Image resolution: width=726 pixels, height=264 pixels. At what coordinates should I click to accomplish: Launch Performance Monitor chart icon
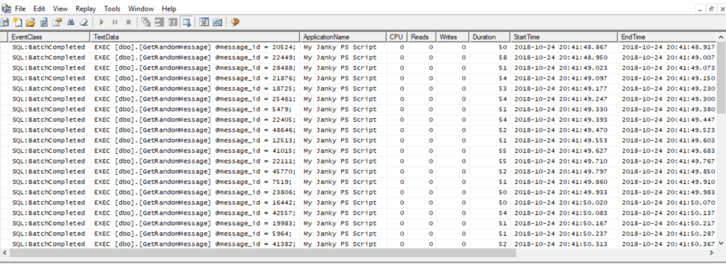coord(217,22)
